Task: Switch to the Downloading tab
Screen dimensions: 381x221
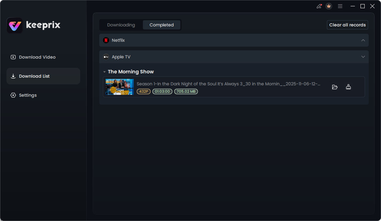Action: coord(121,25)
